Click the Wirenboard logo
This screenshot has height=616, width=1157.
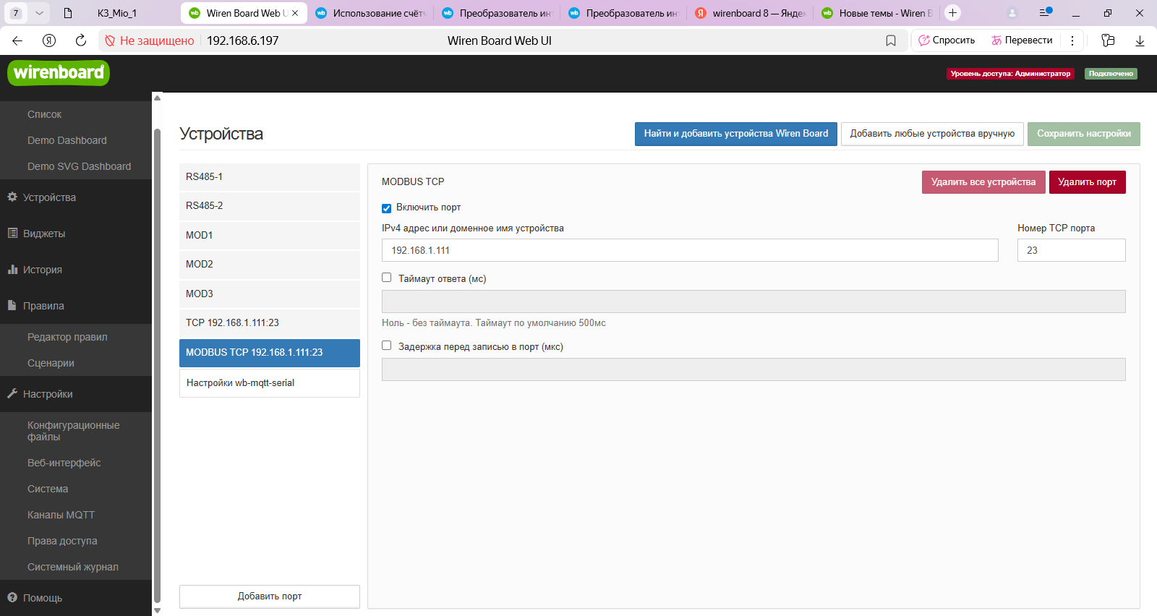tap(59, 73)
